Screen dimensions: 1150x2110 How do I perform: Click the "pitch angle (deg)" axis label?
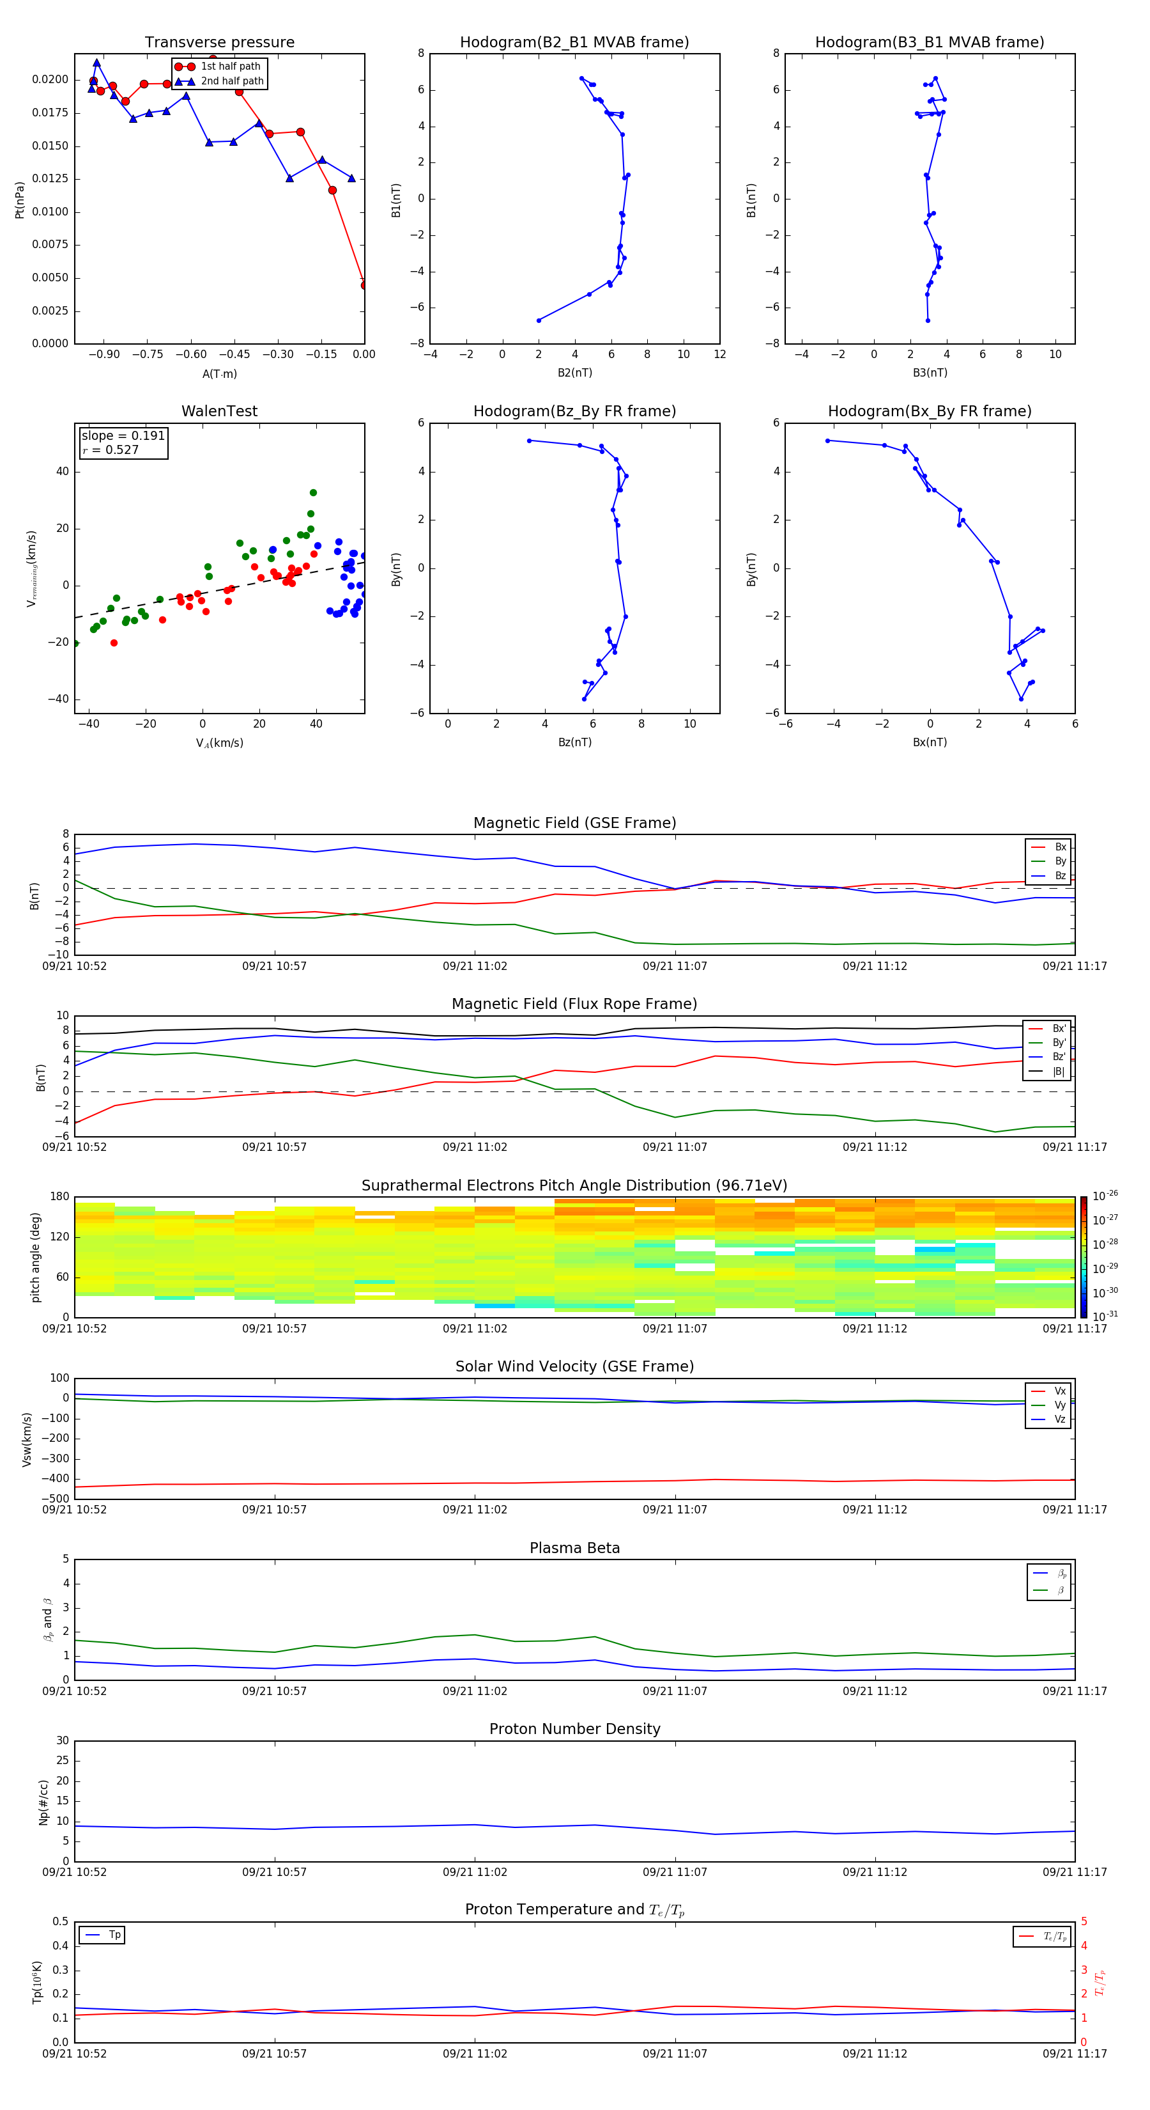coord(35,1257)
